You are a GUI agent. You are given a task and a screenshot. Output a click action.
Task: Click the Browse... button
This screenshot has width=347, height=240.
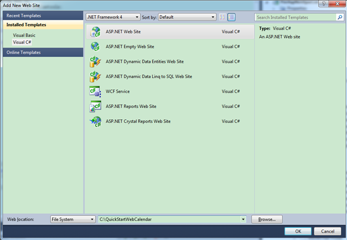pos(267,220)
